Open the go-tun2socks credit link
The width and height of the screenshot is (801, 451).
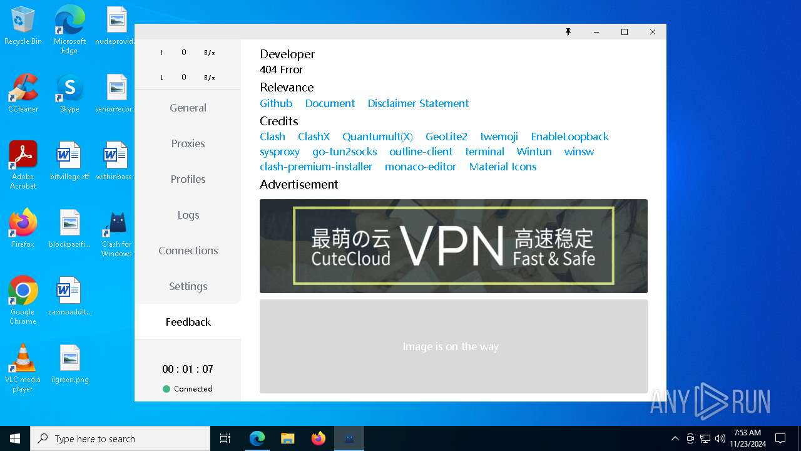[x=344, y=152]
